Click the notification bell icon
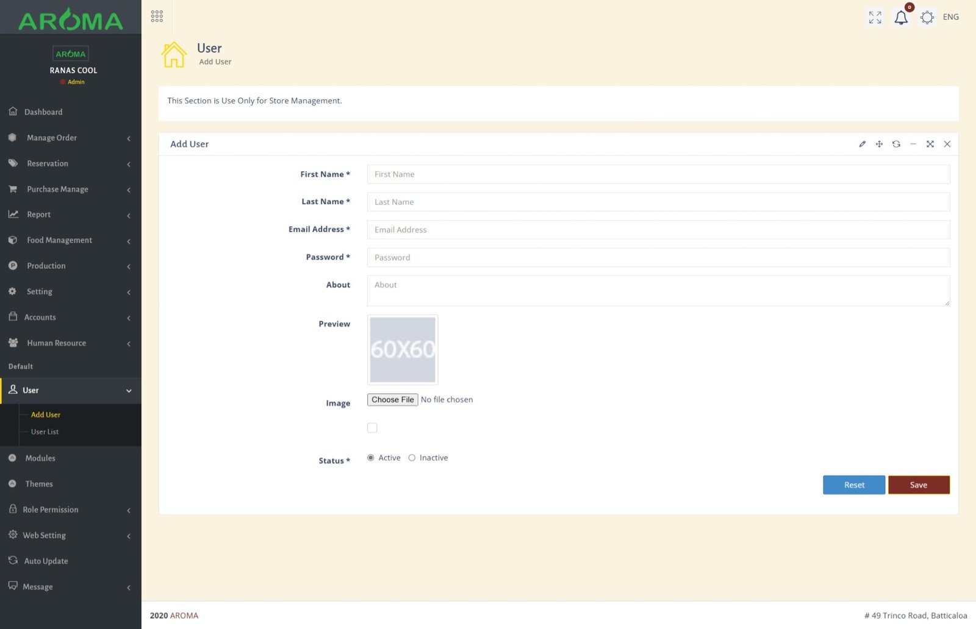The height and width of the screenshot is (629, 976). (x=900, y=18)
